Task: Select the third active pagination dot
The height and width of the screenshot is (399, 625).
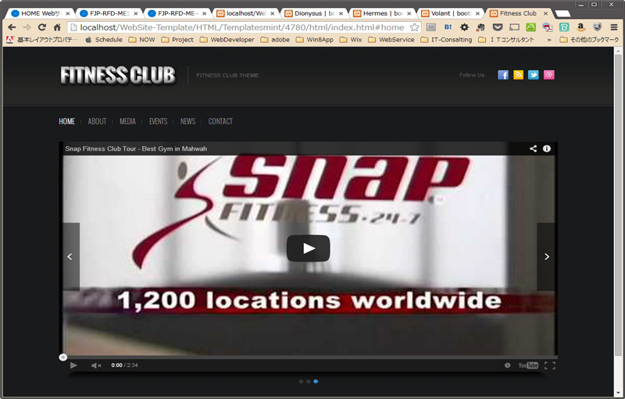Action: coord(316,382)
